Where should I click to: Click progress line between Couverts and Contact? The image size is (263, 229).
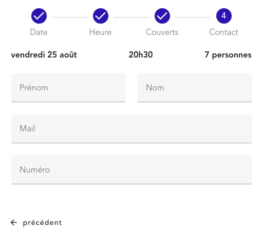coord(193,17)
